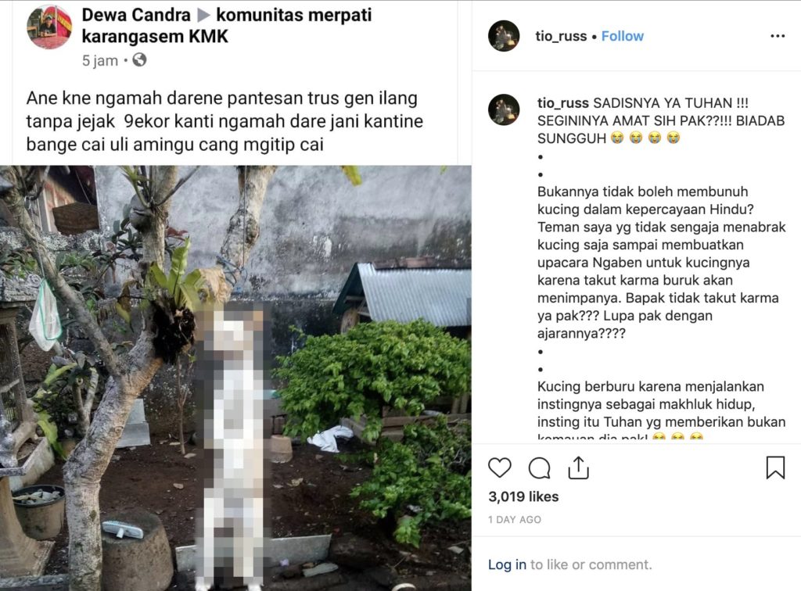The width and height of the screenshot is (801, 591).
Task: Click the 5 jam post timestamp
Action: tap(100, 61)
